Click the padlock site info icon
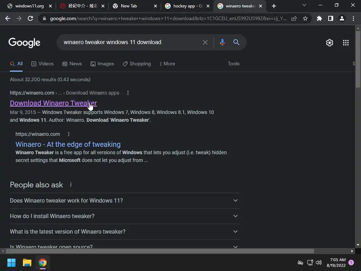The image size is (361, 271). [x=44, y=18]
